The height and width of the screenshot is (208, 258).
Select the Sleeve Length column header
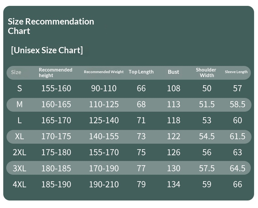click(236, 72)
